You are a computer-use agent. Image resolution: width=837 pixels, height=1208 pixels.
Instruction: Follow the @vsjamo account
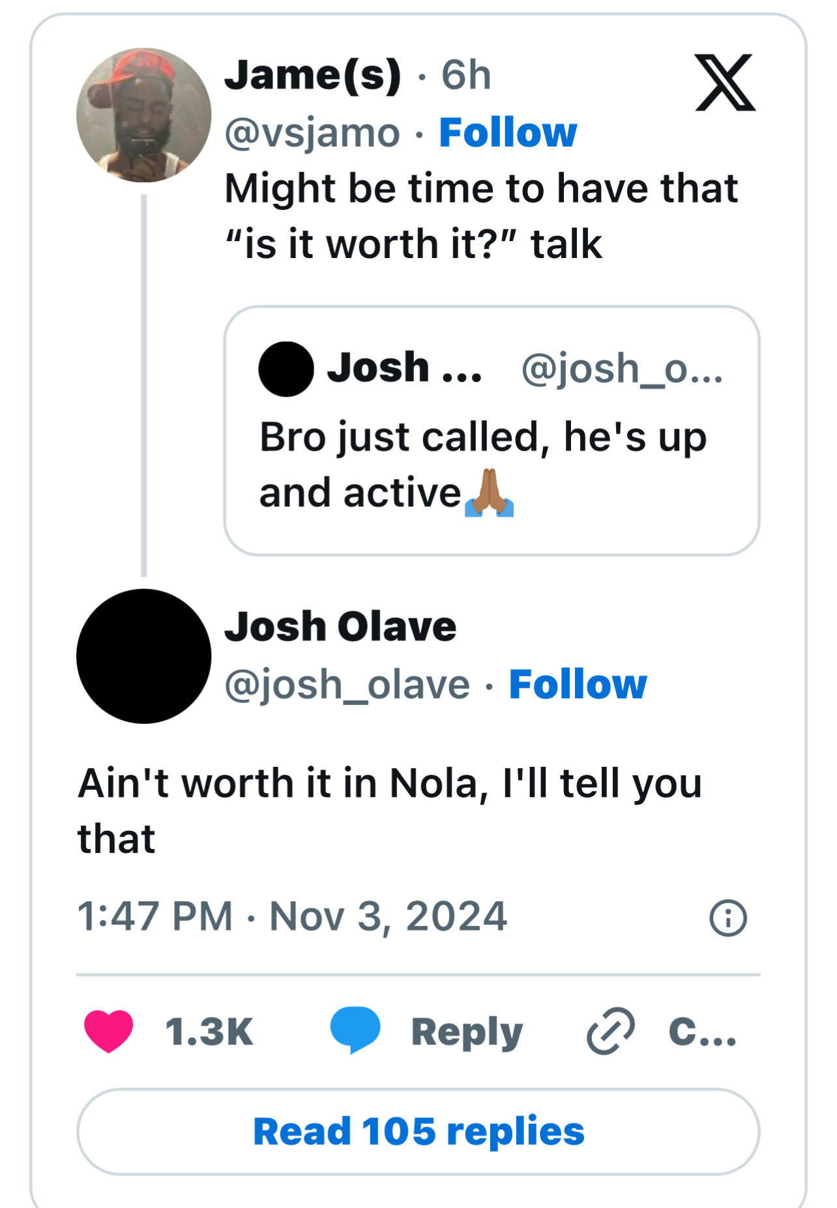coord(508,133)
